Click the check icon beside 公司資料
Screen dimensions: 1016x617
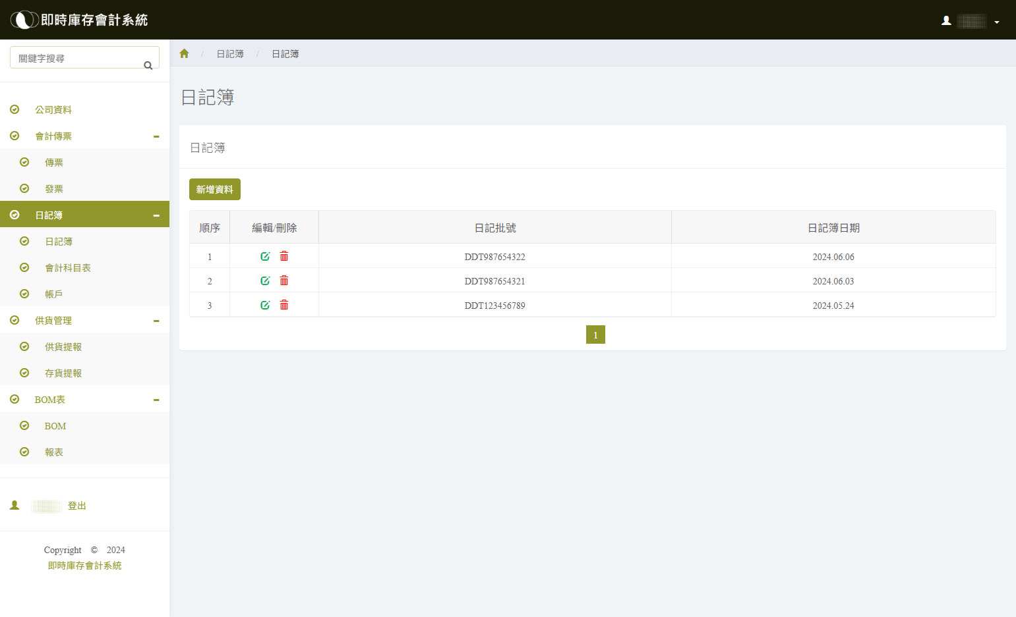pyautogui.click(x=15, y=109)
